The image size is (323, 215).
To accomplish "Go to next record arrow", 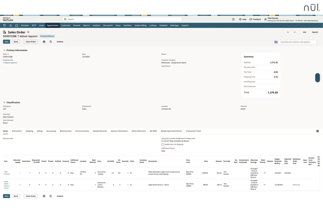I will [x=294, y=32].
